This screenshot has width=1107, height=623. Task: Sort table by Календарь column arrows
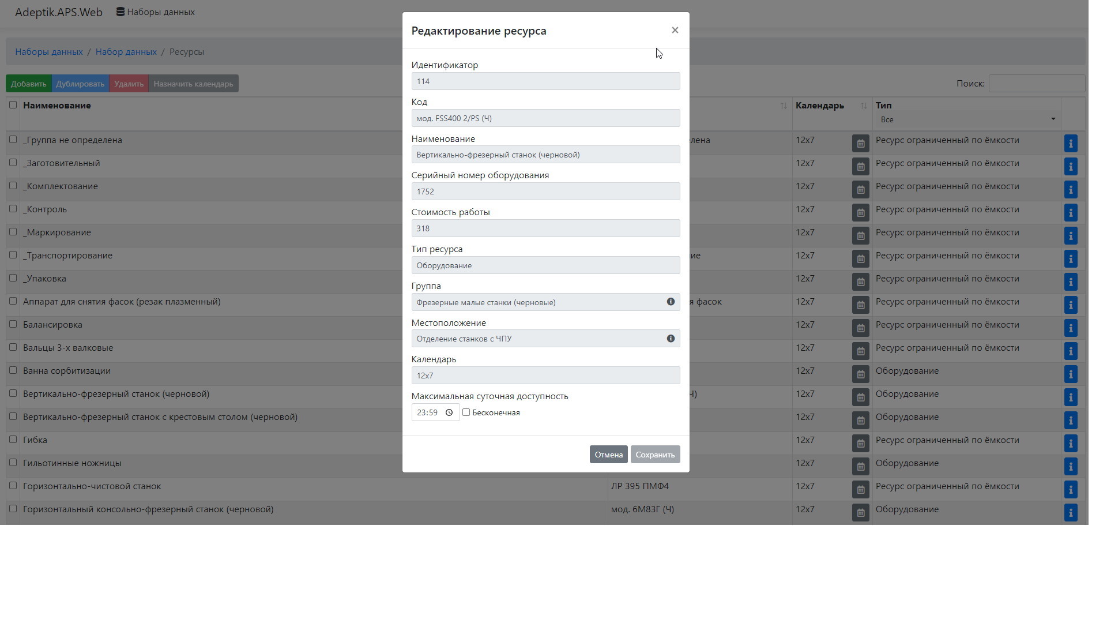(863, 106)
